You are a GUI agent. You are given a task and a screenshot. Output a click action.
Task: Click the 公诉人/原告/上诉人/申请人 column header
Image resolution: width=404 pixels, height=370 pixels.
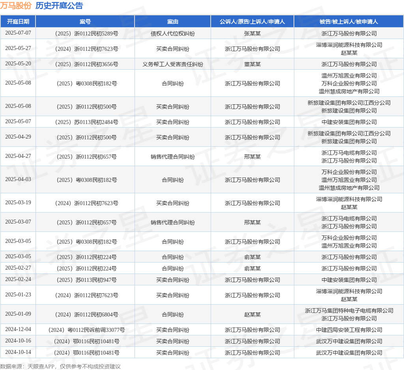(252, 22)
